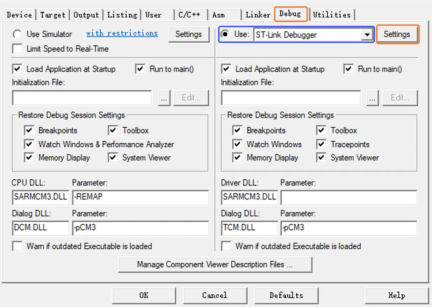This screenshot has height=307, width=432.
Task: Enable simulator Warn if outdated Executable checkbox
Action: [x=17, y=246]
